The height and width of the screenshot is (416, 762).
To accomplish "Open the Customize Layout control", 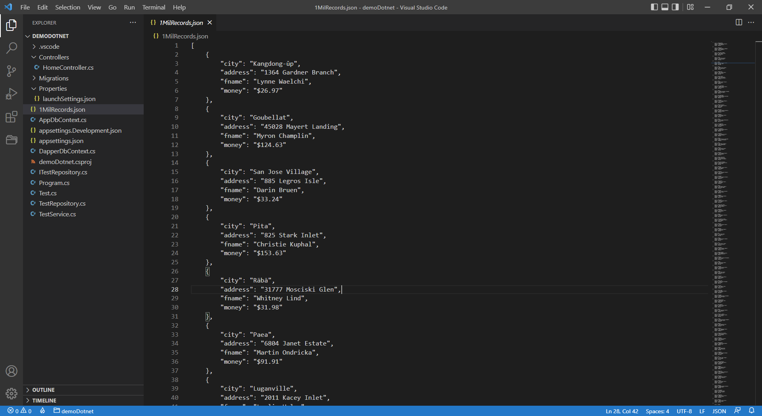I will [x=691, y=7].
